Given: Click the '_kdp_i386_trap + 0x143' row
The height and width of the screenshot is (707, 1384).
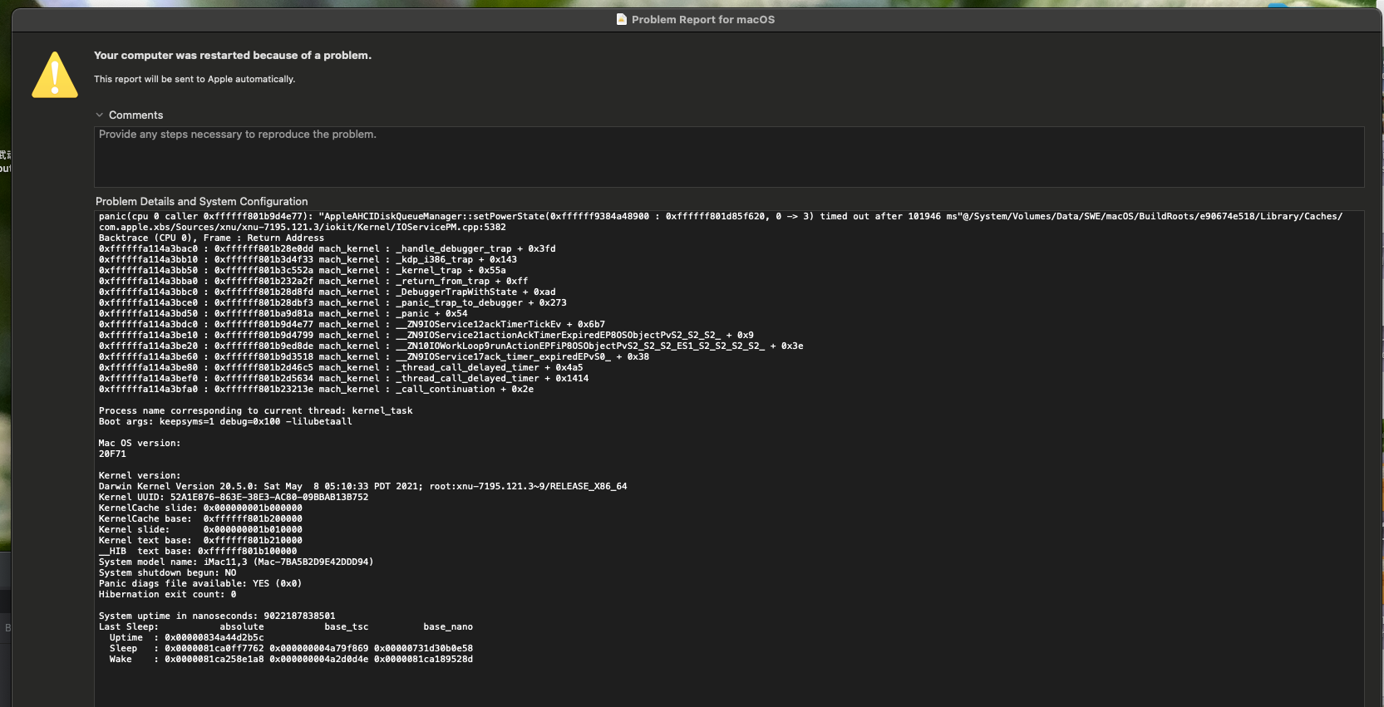Looking at the screenshot, I should tap(308, 259).
